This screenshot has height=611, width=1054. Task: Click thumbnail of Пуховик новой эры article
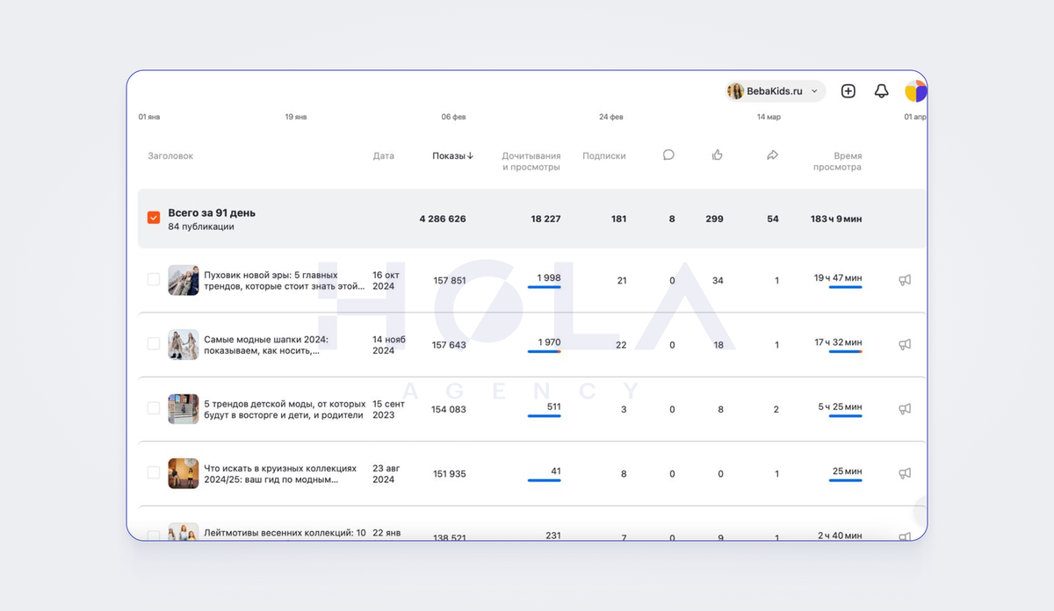184,280
